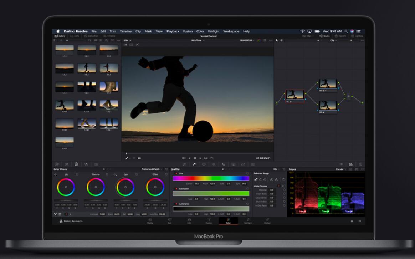Open the Workspace menu
415x259 pixels.
click(231, 31)
